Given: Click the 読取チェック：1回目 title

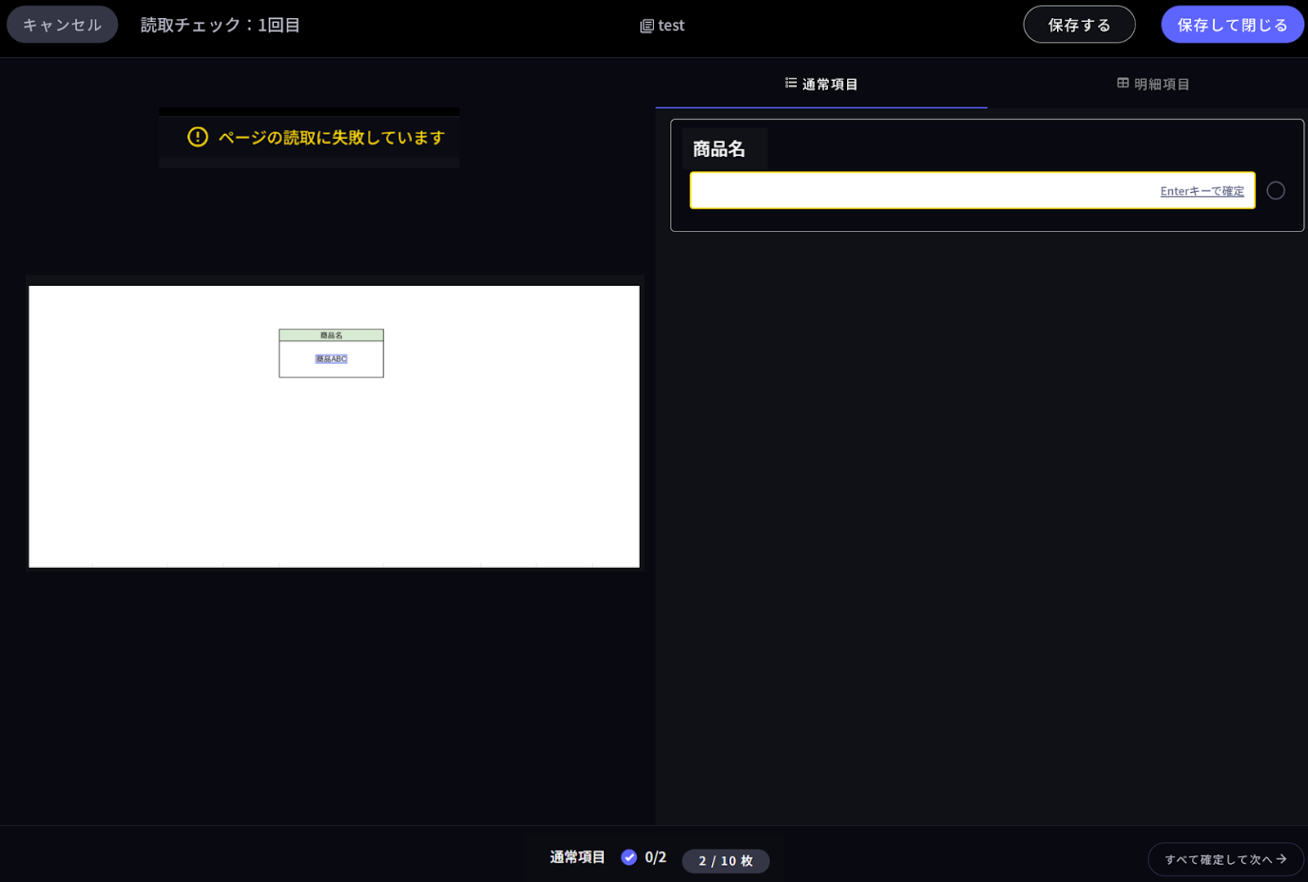Looking at the screenshot, I should pyautogui.click(x=220, y=25).
